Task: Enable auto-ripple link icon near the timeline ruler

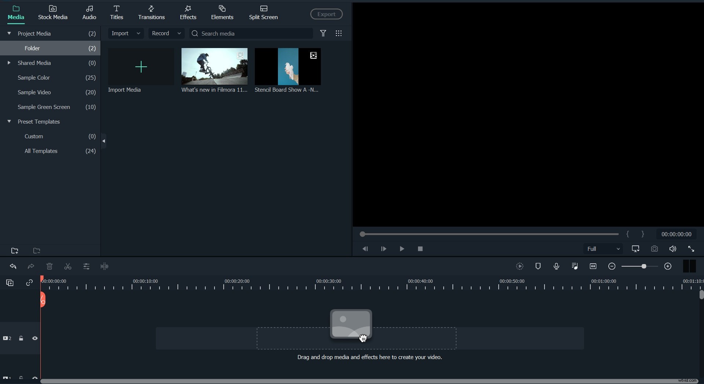Action: 29,283
